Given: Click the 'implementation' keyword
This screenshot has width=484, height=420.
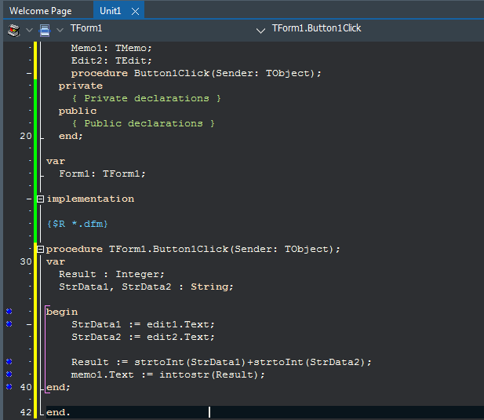Looking at the screenshot, I should (90, 199).
